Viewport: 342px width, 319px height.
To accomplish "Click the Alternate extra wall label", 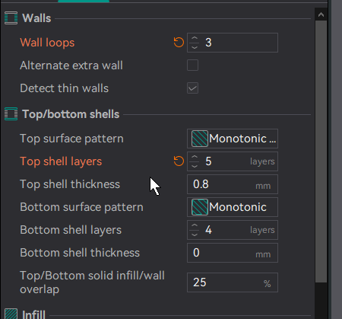I will tap(71, 65).
